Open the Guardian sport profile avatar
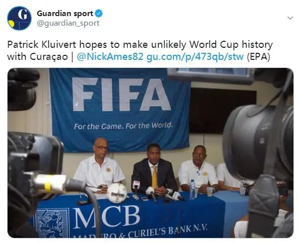The width and height of the screenshot is (300, 243). pos(19,18)
